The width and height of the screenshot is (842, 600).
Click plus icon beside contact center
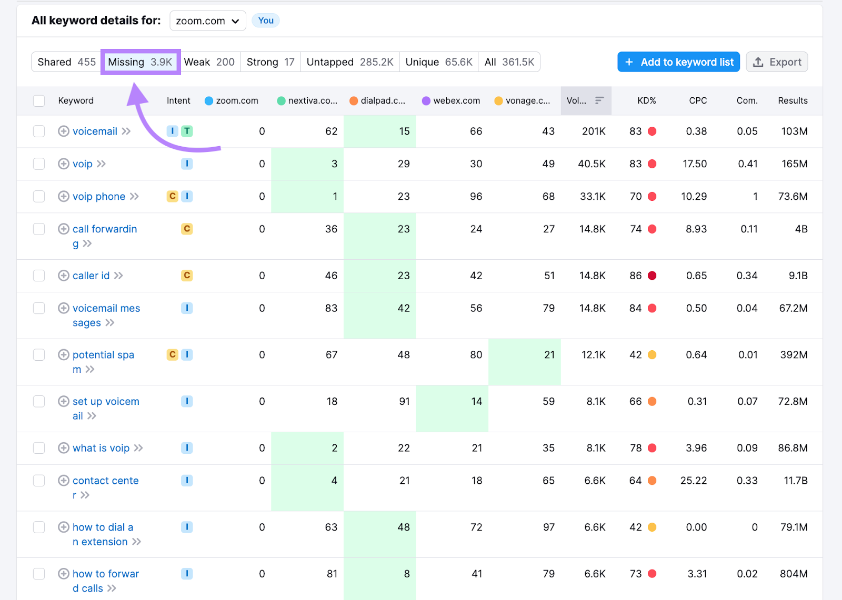point(64,480)
